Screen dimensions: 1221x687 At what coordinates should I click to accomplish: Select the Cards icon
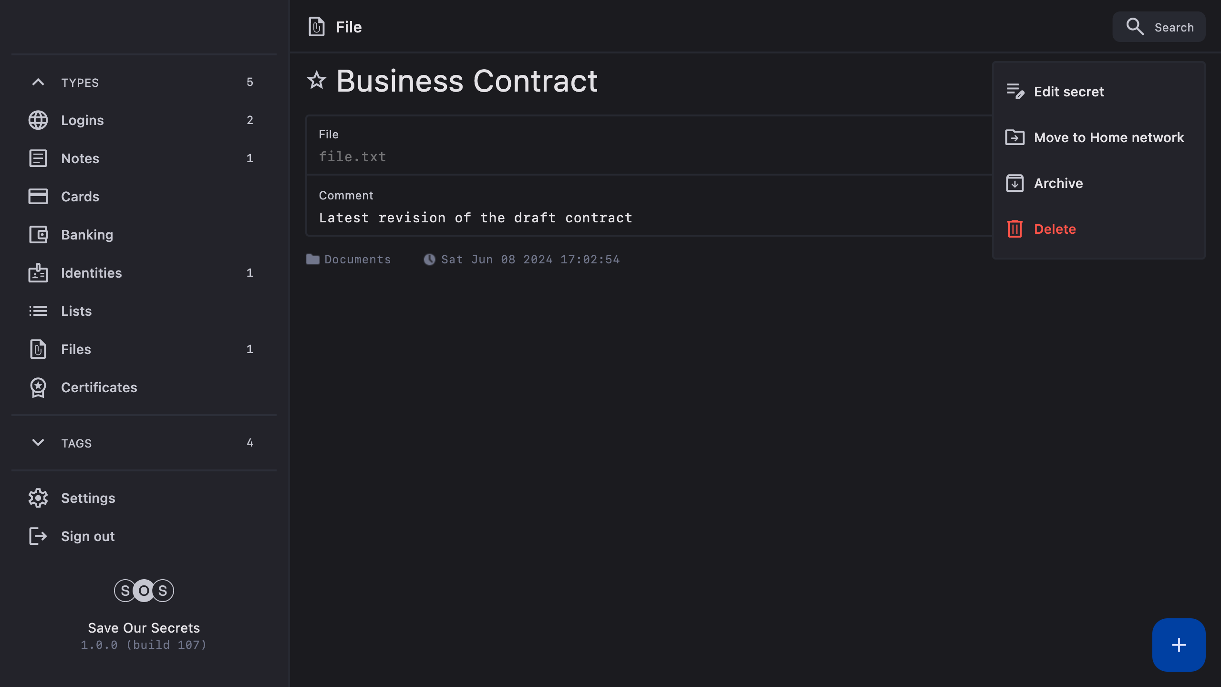[x=38, y=197]
